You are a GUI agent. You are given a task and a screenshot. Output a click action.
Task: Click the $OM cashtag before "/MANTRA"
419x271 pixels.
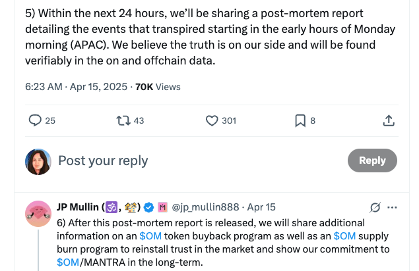(69, 262)
